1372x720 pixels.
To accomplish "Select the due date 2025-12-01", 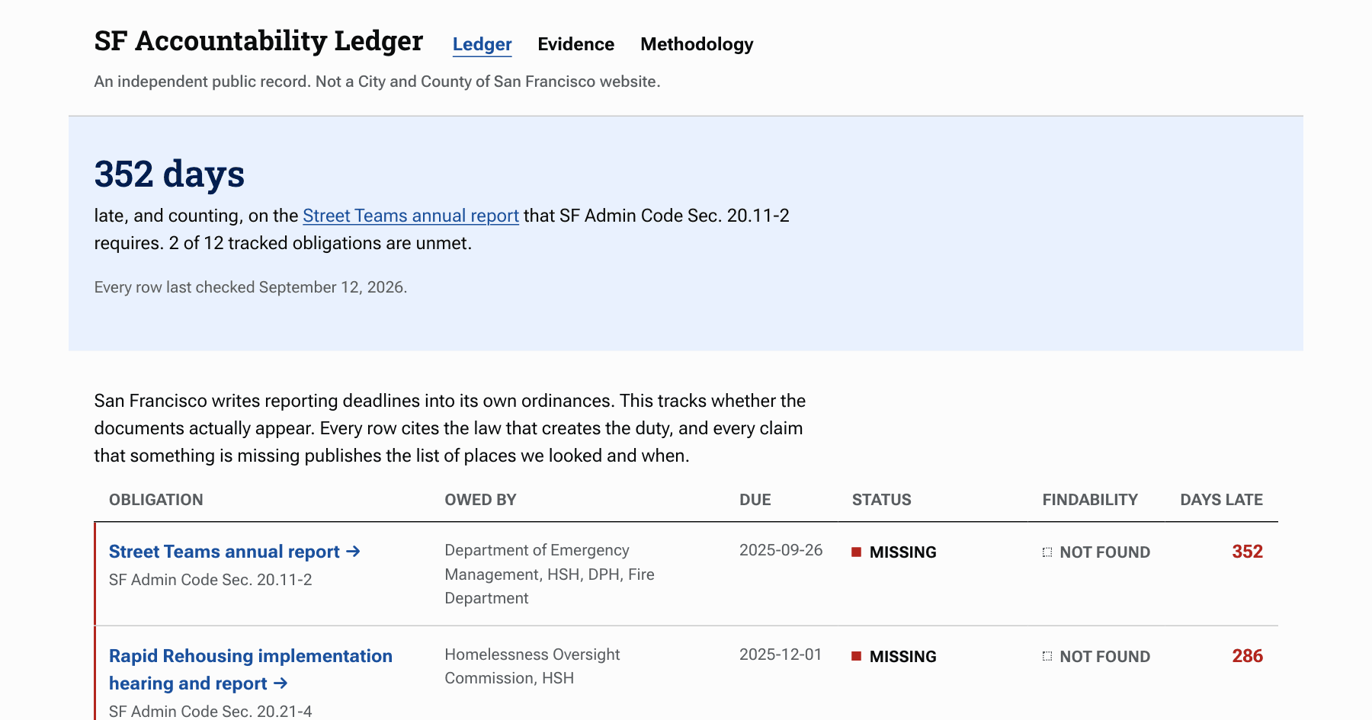I will click(x=781, y=654).
